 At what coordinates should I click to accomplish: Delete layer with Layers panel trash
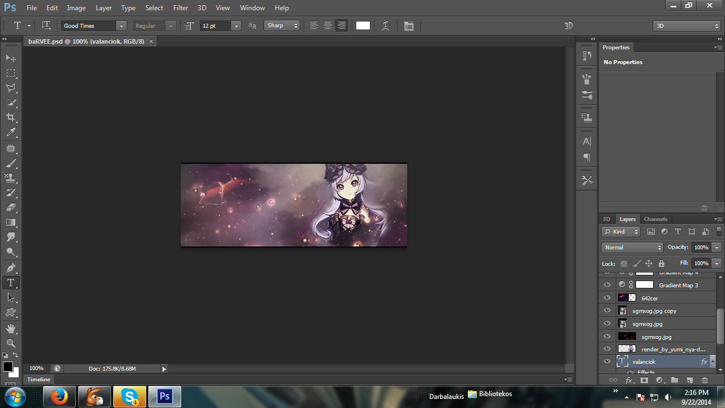click(705, 380)
